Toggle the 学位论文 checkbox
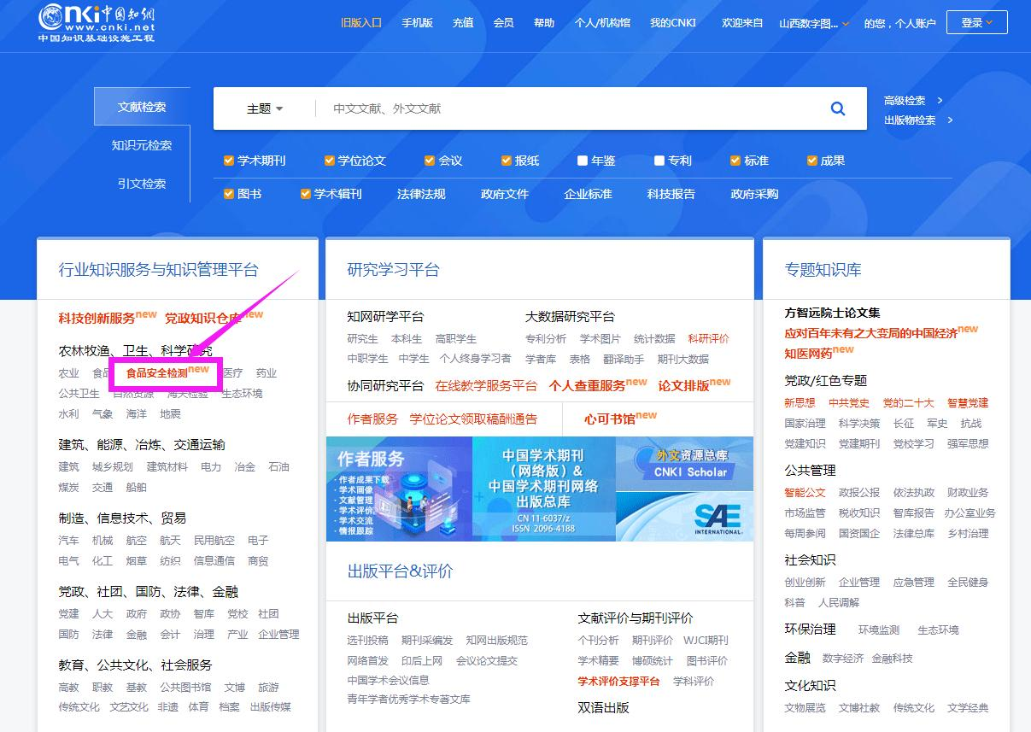This screenshot has width=1031, height=732. 329,160
